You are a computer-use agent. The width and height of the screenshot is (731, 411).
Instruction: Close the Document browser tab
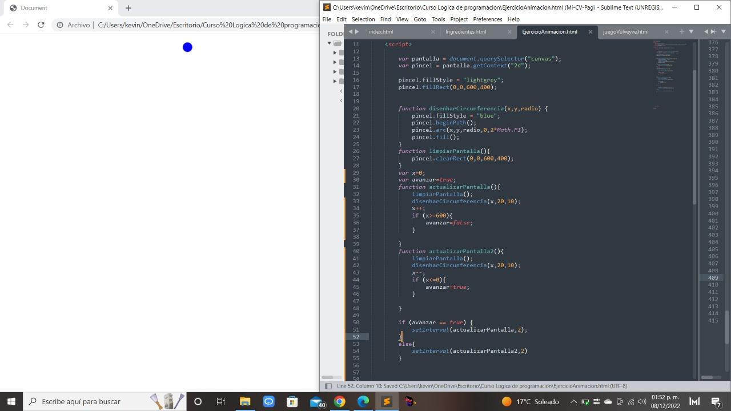[x=111, y=8]
